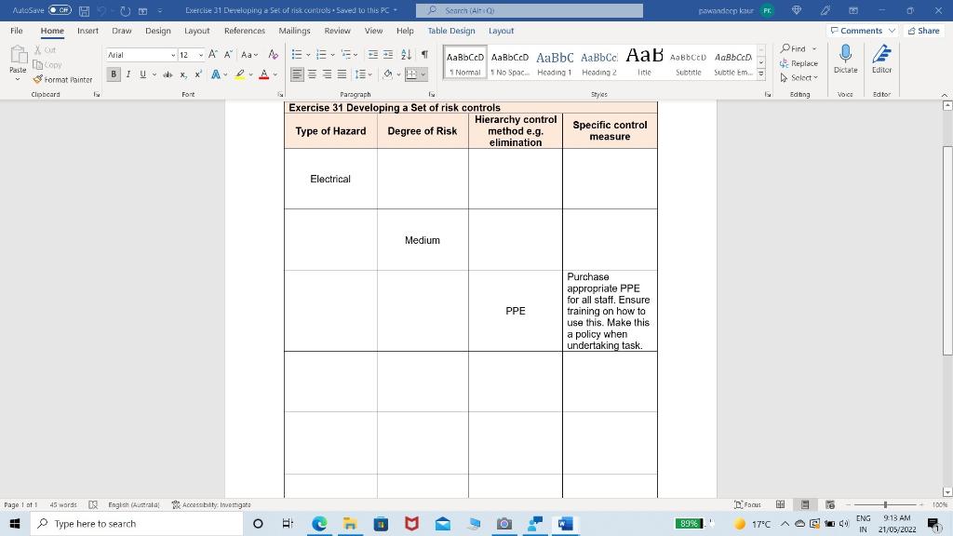Open the Arial font name dropdown
Screen dimensions: 953x536
coord(172,54)
